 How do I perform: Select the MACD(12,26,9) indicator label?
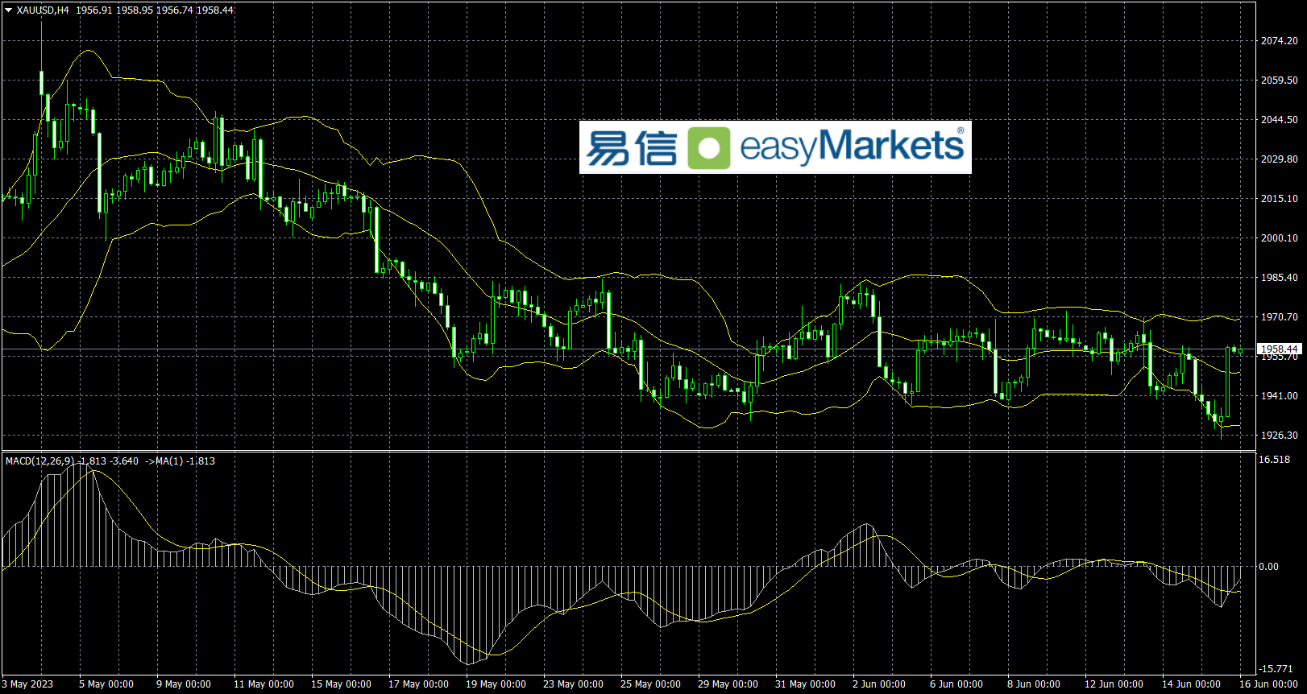point(39,461)
